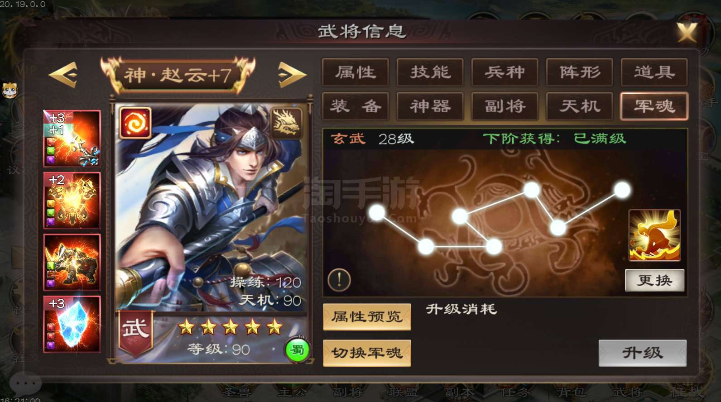The image size is (721, 402).
Task: Open 属性预览 preview
Action: (367, 316)
